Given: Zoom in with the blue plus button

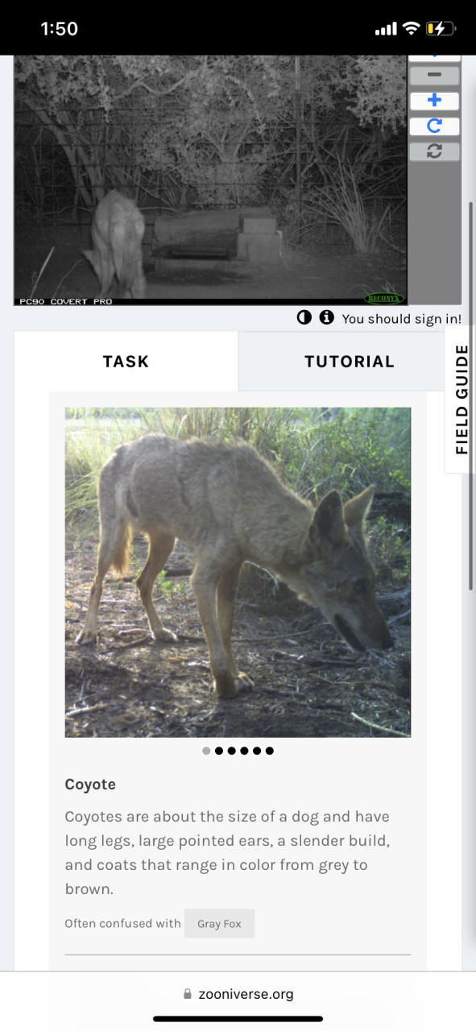Looking at the screenshot, I should pos(434,101).
